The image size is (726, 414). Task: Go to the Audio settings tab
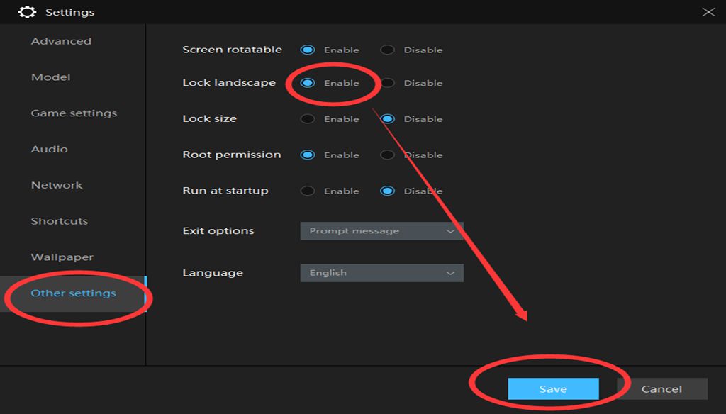click(x=49, y=149)
